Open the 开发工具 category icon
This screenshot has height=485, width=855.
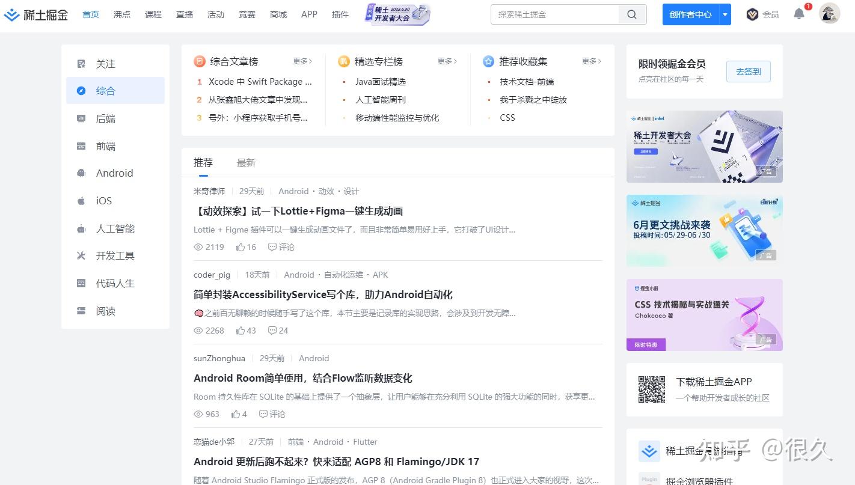point(81,255)
